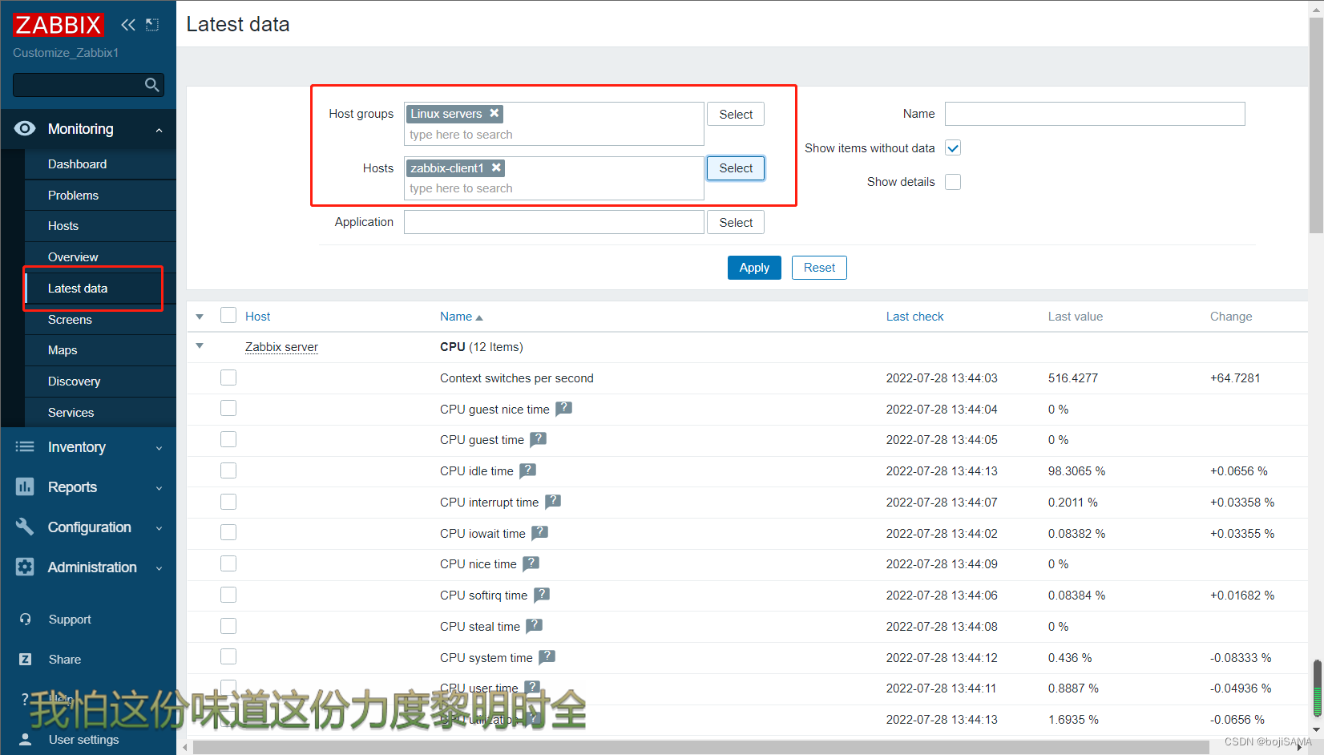Uncheck Show items without data
The image size is (1324, 755).
[953, 148]
